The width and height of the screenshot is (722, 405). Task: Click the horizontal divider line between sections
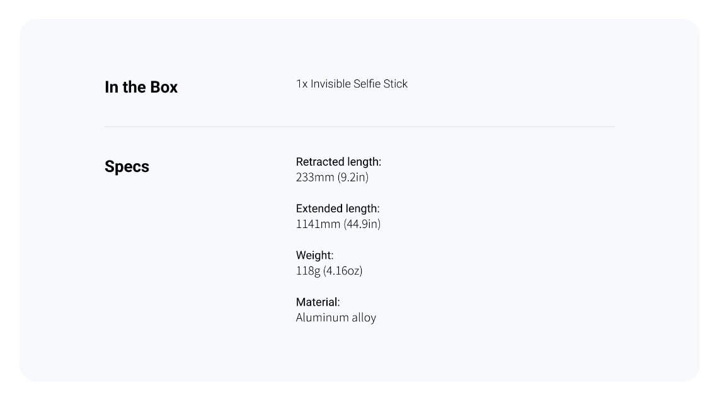coord(360,126)
